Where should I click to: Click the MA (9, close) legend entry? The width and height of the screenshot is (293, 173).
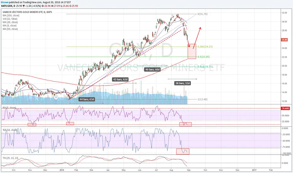(x=9, y=25)
